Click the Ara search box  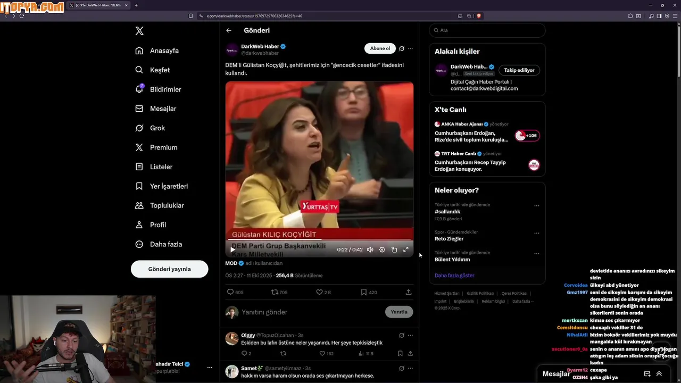[x=487, y=30]
